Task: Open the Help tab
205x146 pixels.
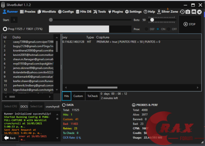Action: pyautogui.click(x=149, y=12)
